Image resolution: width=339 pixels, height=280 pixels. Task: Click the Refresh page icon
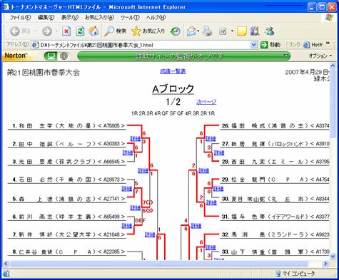pyautogui.click(x=80, y=31)
